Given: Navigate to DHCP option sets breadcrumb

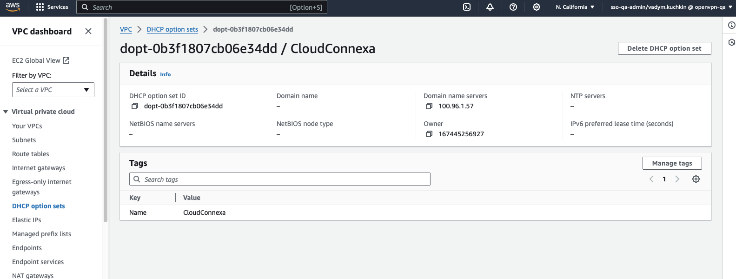Looking at the screenshot, I should pyautogui.click(x=172, y=29).
